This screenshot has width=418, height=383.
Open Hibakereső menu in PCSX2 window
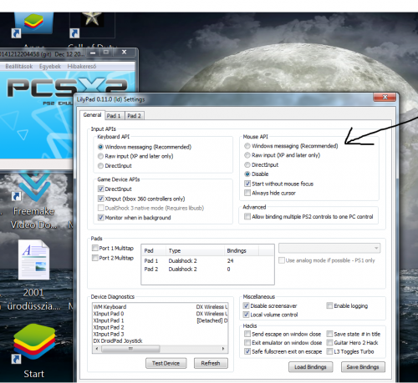pos(82,66)
